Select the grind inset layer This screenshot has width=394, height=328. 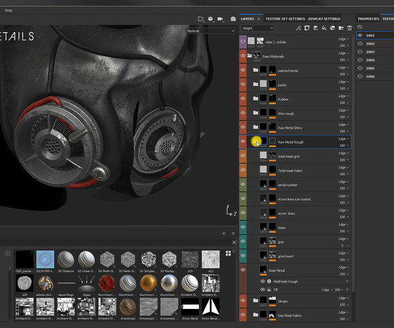pyautogui.click(x=295, y=256)
